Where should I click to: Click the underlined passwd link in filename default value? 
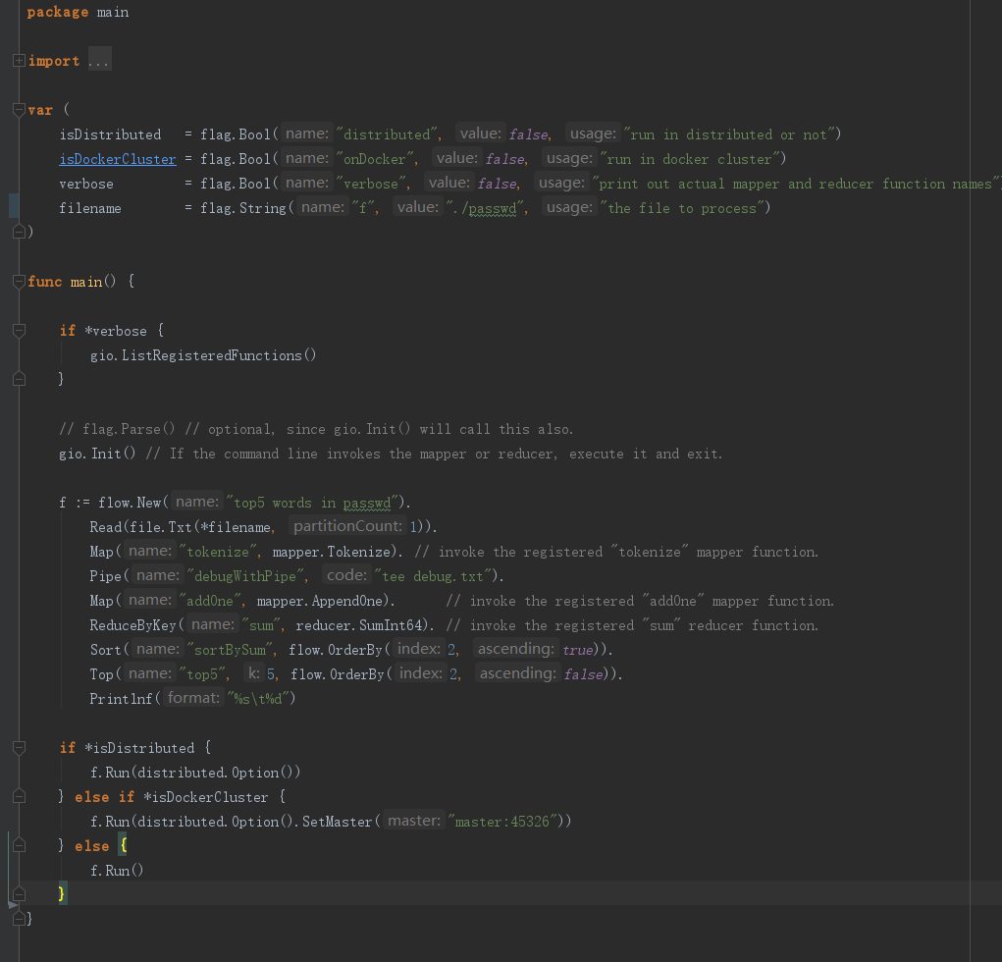492,207
